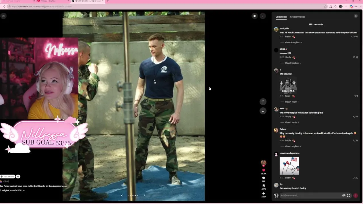Viewport: 363px width, 204px height.
Task: Share the post with the arrow icon
Action: click(x=263, y=194)
